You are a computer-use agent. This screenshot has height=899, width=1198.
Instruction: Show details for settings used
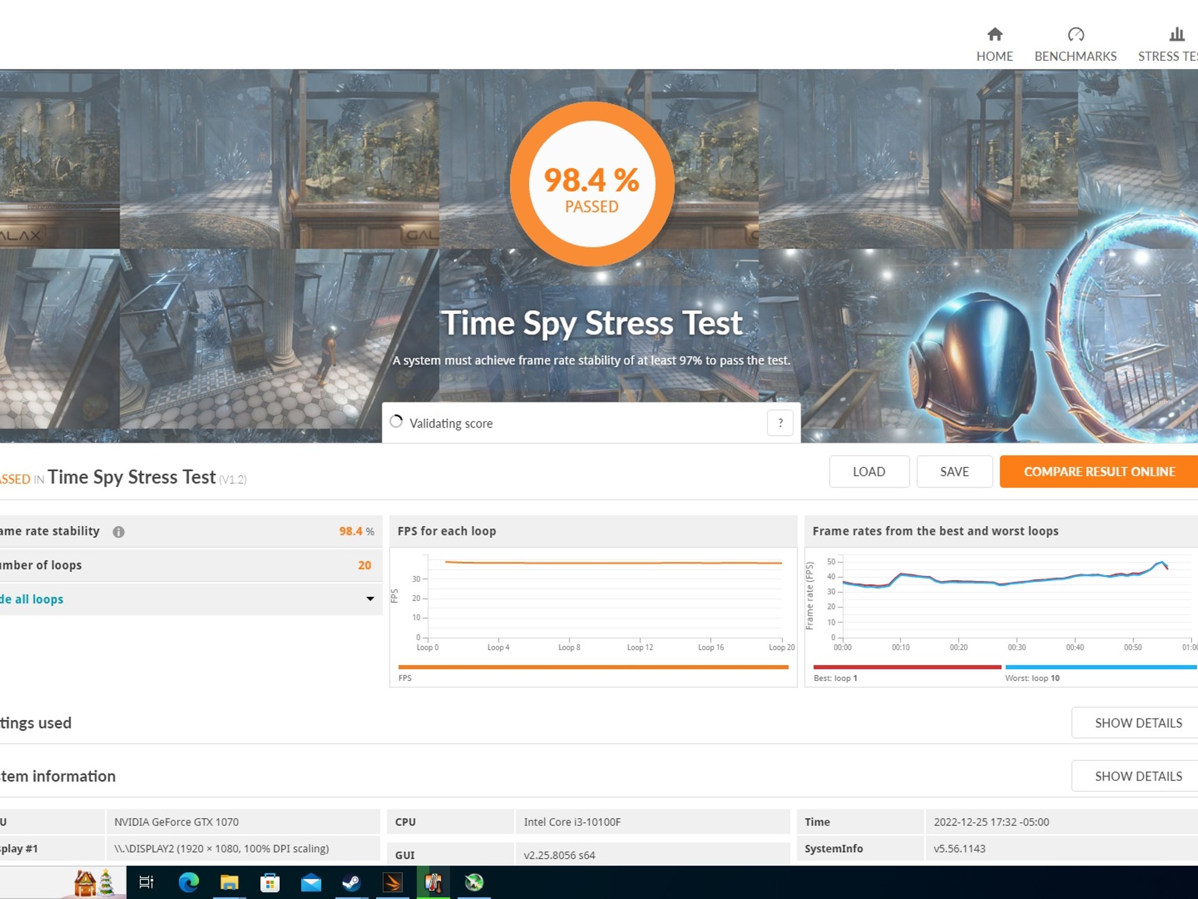(1138, 722)
